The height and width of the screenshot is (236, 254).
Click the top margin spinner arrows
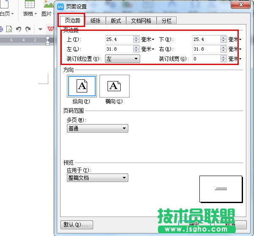(136, 39)
